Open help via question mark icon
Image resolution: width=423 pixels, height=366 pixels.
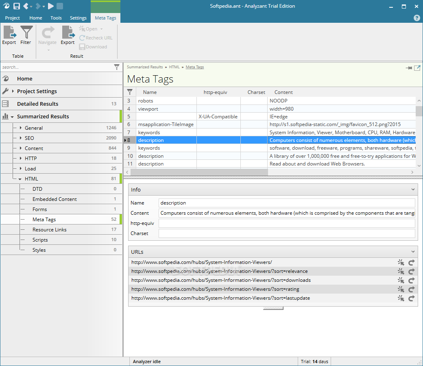416,18
